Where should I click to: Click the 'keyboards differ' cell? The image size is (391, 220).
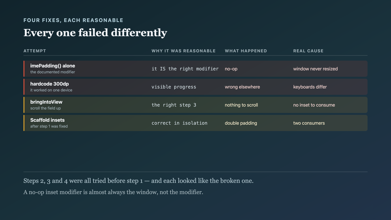(310, 87)
